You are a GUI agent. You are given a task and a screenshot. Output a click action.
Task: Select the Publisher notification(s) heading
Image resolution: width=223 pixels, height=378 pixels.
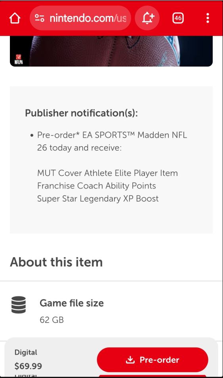click(82, 113)
